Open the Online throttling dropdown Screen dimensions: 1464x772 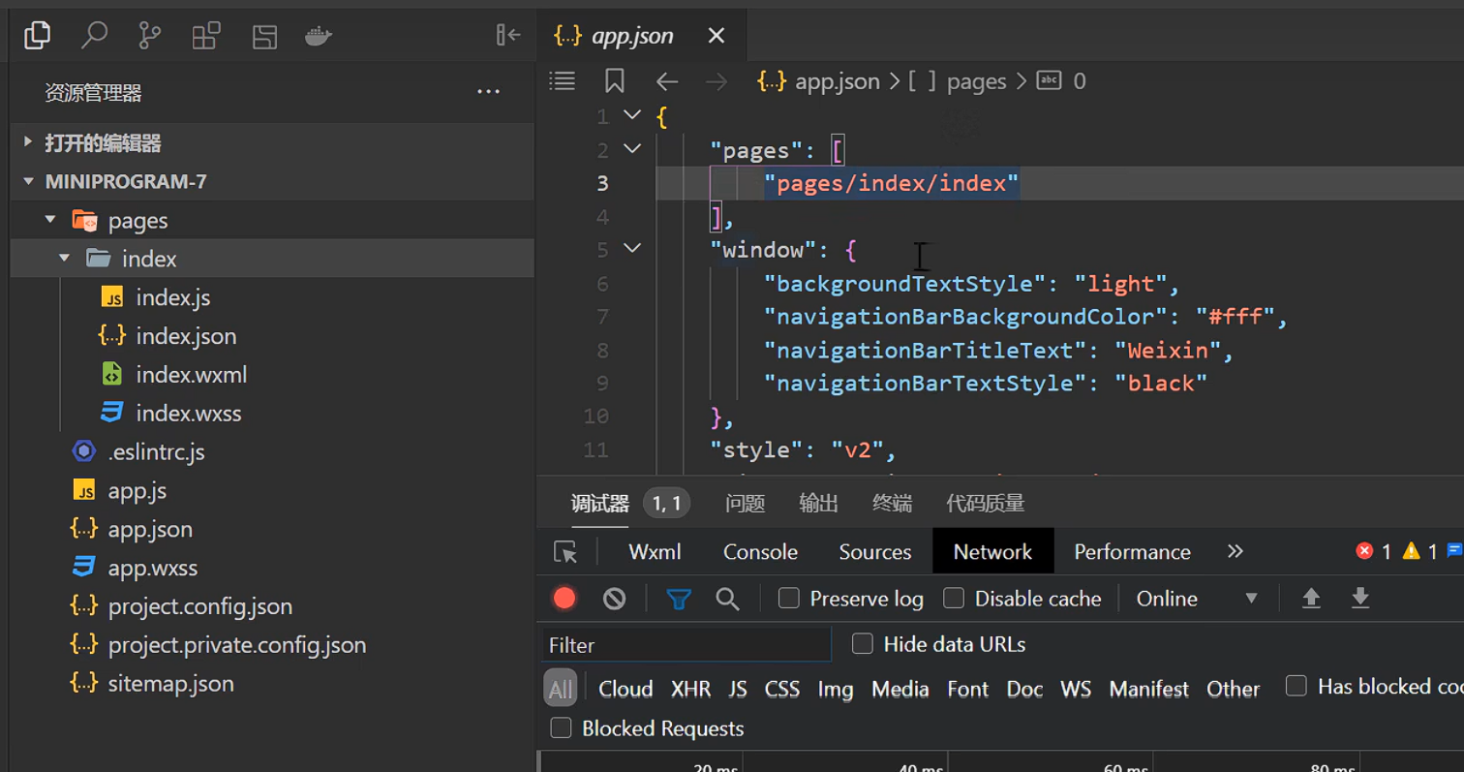[1197, 599]
